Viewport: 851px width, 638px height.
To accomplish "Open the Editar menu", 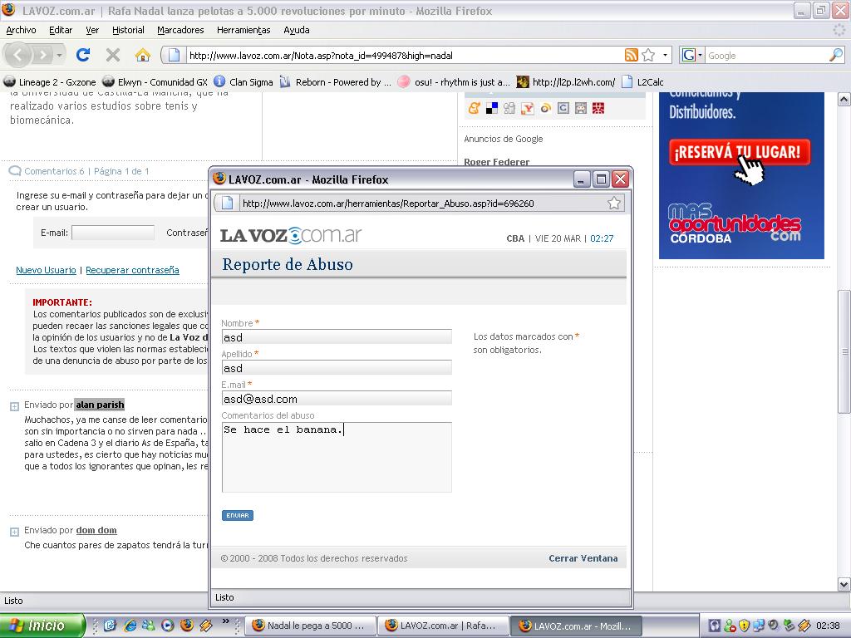I will 61,30.
